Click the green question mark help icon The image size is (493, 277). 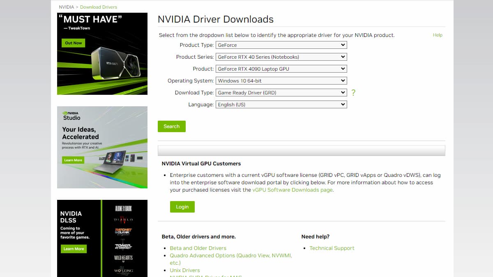tap(353, 93)
